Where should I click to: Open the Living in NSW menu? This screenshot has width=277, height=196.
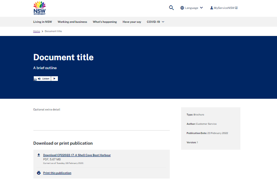pos(43,22)
